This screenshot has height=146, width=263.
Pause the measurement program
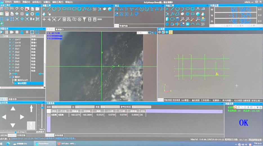(x=7, y=32)
